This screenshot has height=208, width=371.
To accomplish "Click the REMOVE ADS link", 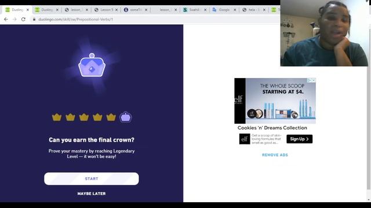I will click(275, 155).
